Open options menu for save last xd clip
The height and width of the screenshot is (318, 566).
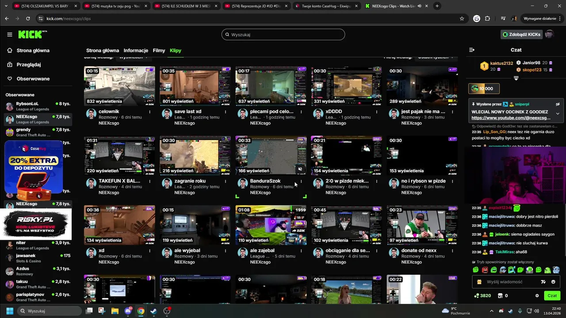(x=226, y=112)
